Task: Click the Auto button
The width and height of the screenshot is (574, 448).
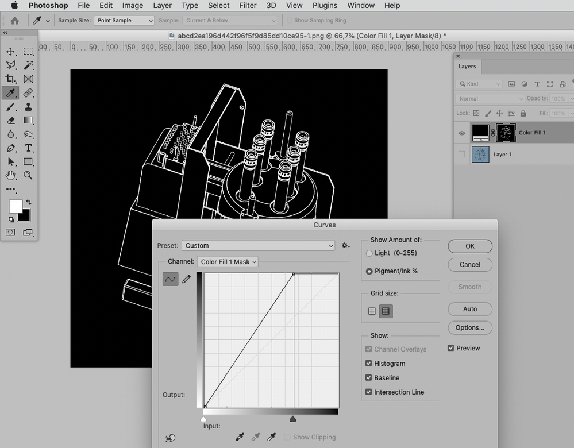Action: (469, 309)
